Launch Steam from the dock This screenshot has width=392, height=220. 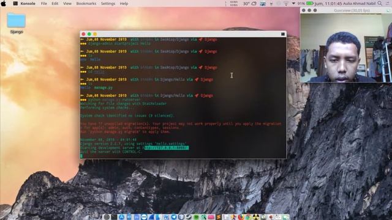coord(189,217)
